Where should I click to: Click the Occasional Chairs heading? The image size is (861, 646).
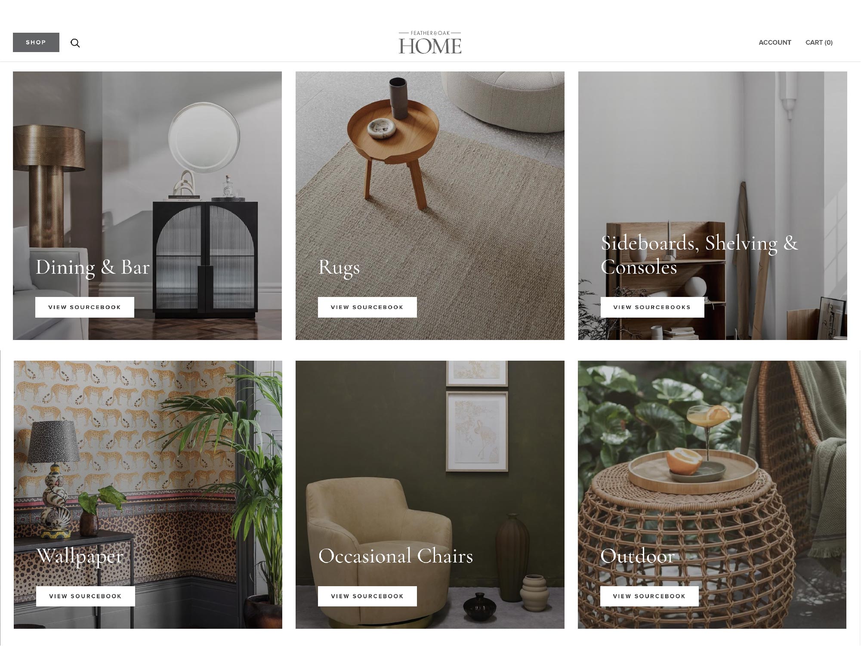click(x=396, y=556)
